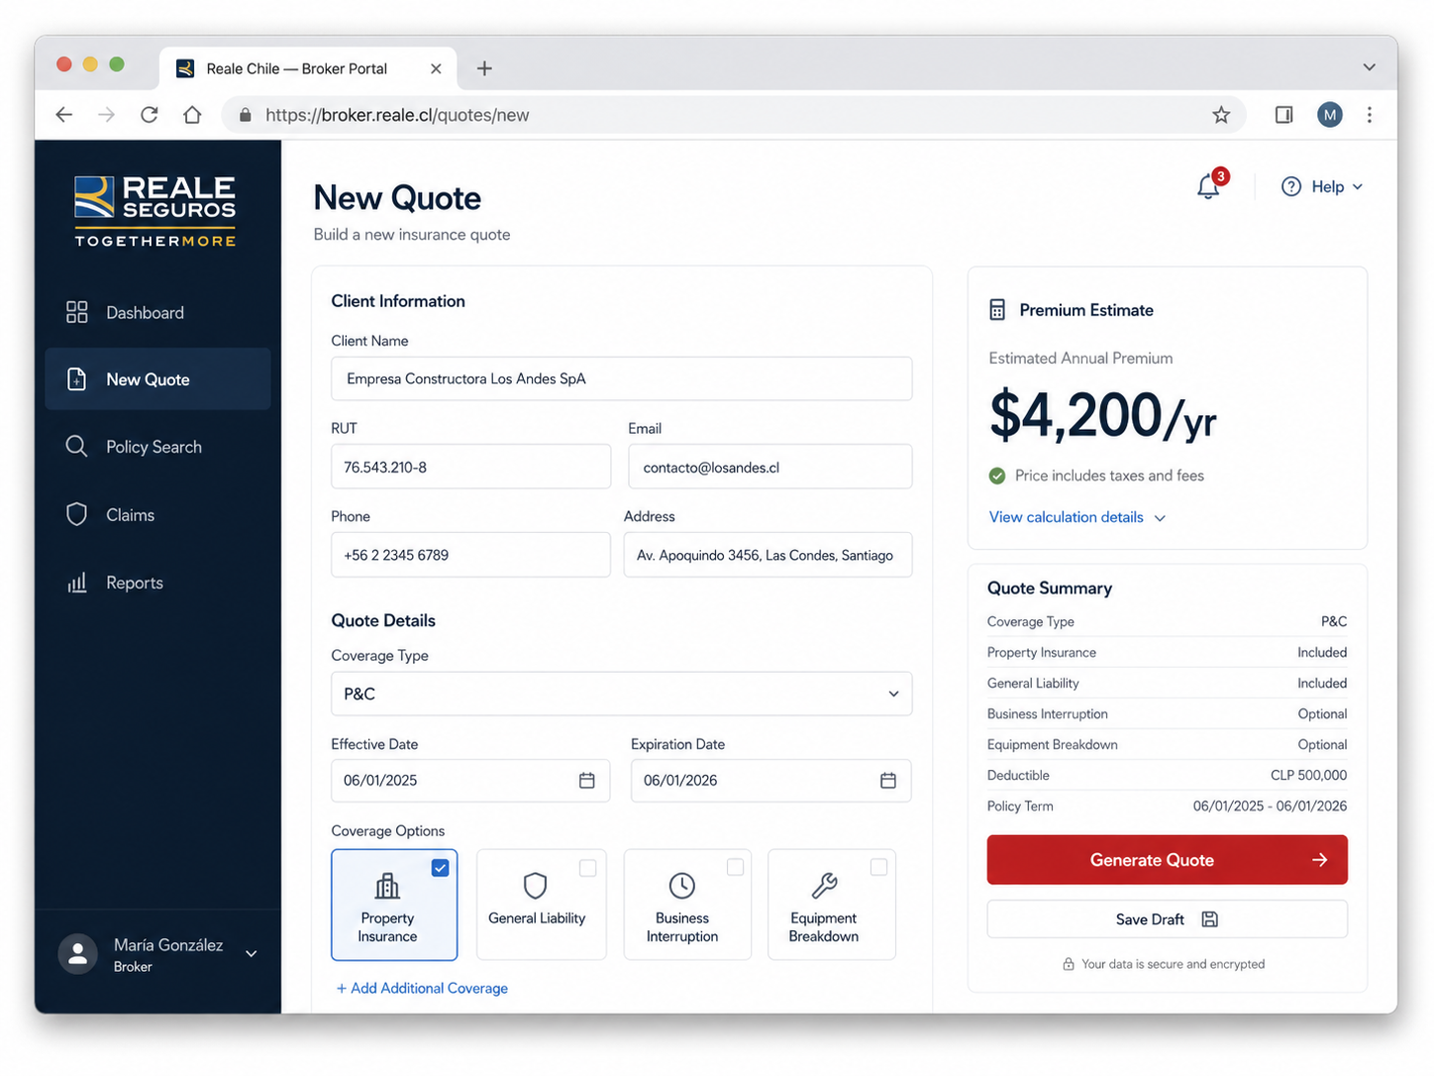Click Add Additional Coverage link
1434x1076 pixels.
point(422,988)
